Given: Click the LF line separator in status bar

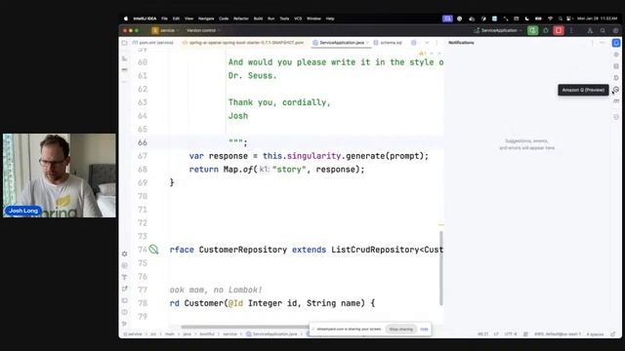Looking at the screenshot, I should pyautogui.click(x=496, y=333).
